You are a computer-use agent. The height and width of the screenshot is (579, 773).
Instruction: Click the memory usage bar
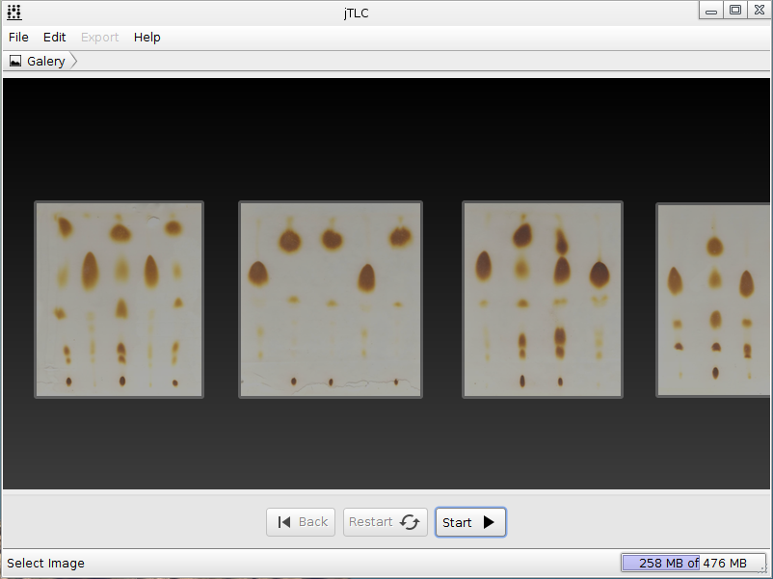tap(693, 563)
